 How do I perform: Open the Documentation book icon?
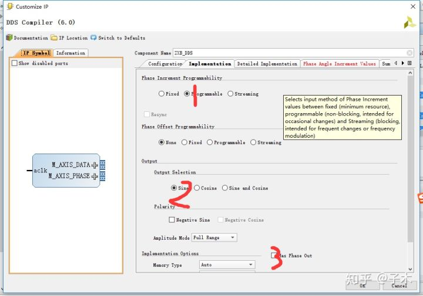(x=9, y=38)
